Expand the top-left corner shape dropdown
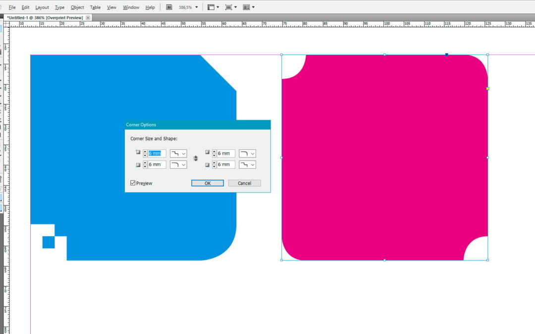 [178, 153]
